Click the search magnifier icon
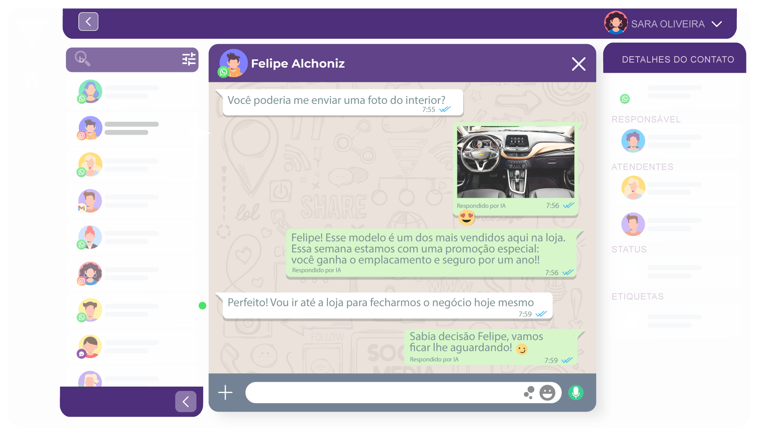This screenshot has height=436, width=759. [x=82, y=59]
